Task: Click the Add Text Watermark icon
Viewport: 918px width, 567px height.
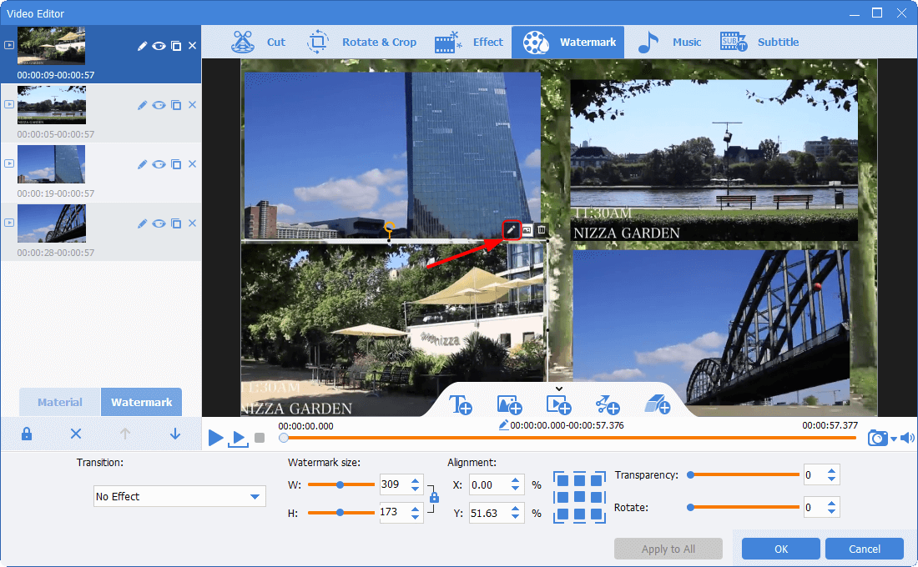Action: pyautogui.click(x=461, y=405)
